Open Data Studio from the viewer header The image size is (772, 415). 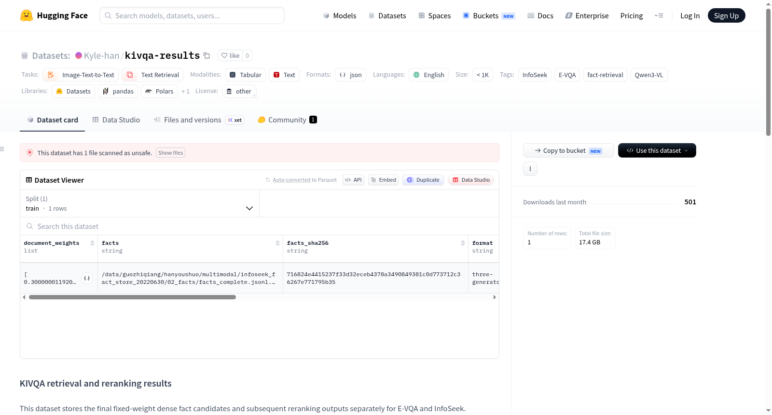coord(471,180)
